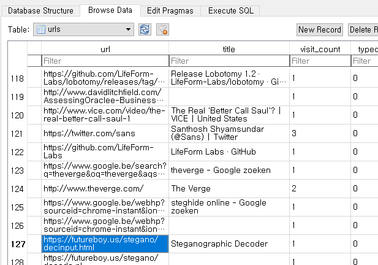Select the 'theverge - Google zoeken' title cell
The height and width of the screenshot is (265, 378).
click(229, 171)
